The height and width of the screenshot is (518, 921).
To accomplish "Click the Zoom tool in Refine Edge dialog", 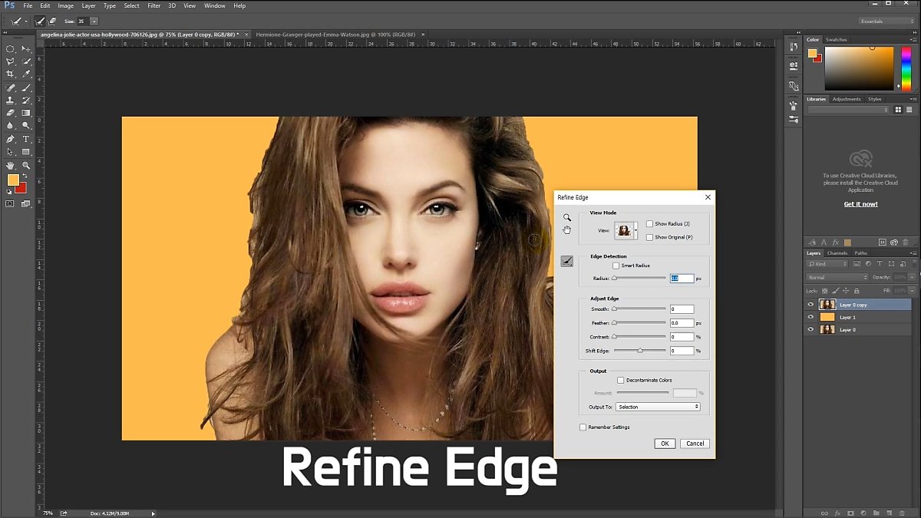I will point(566,217).
